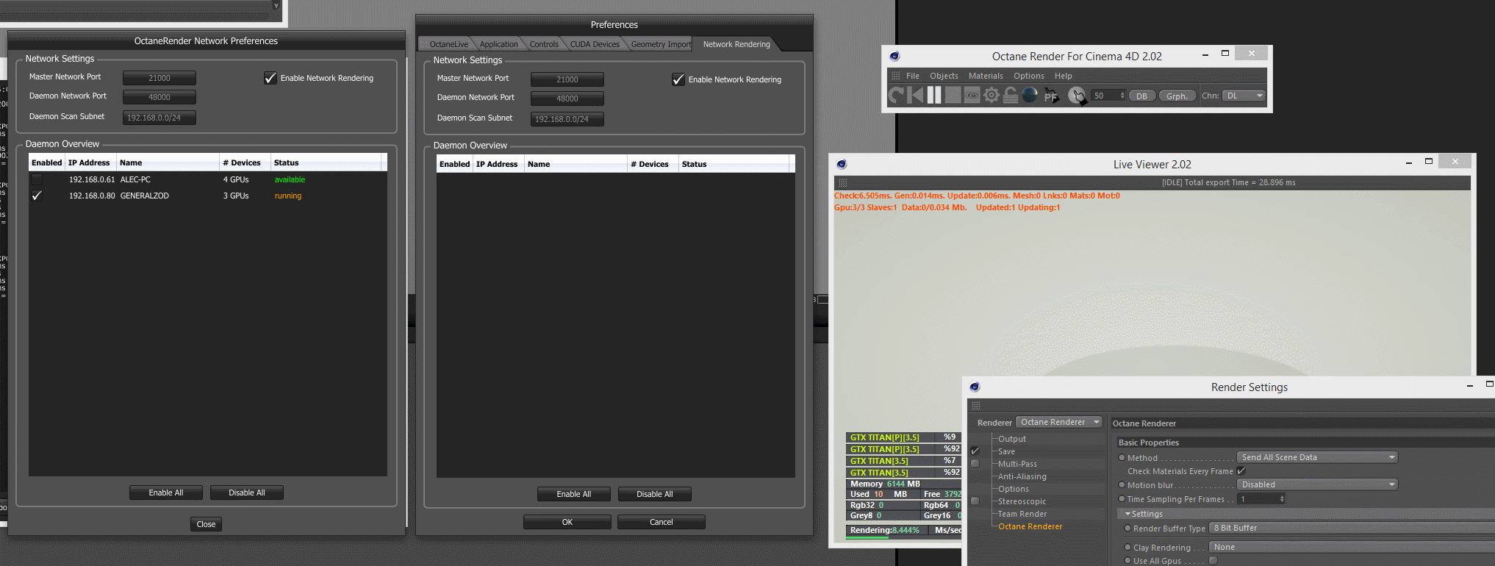Click the restart render arrow icon
Image resolution: width=1495 pixels, height=566 pixels.
pos(896,95)
